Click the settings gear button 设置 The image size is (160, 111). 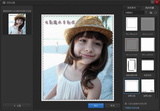[x=17, y=105]
